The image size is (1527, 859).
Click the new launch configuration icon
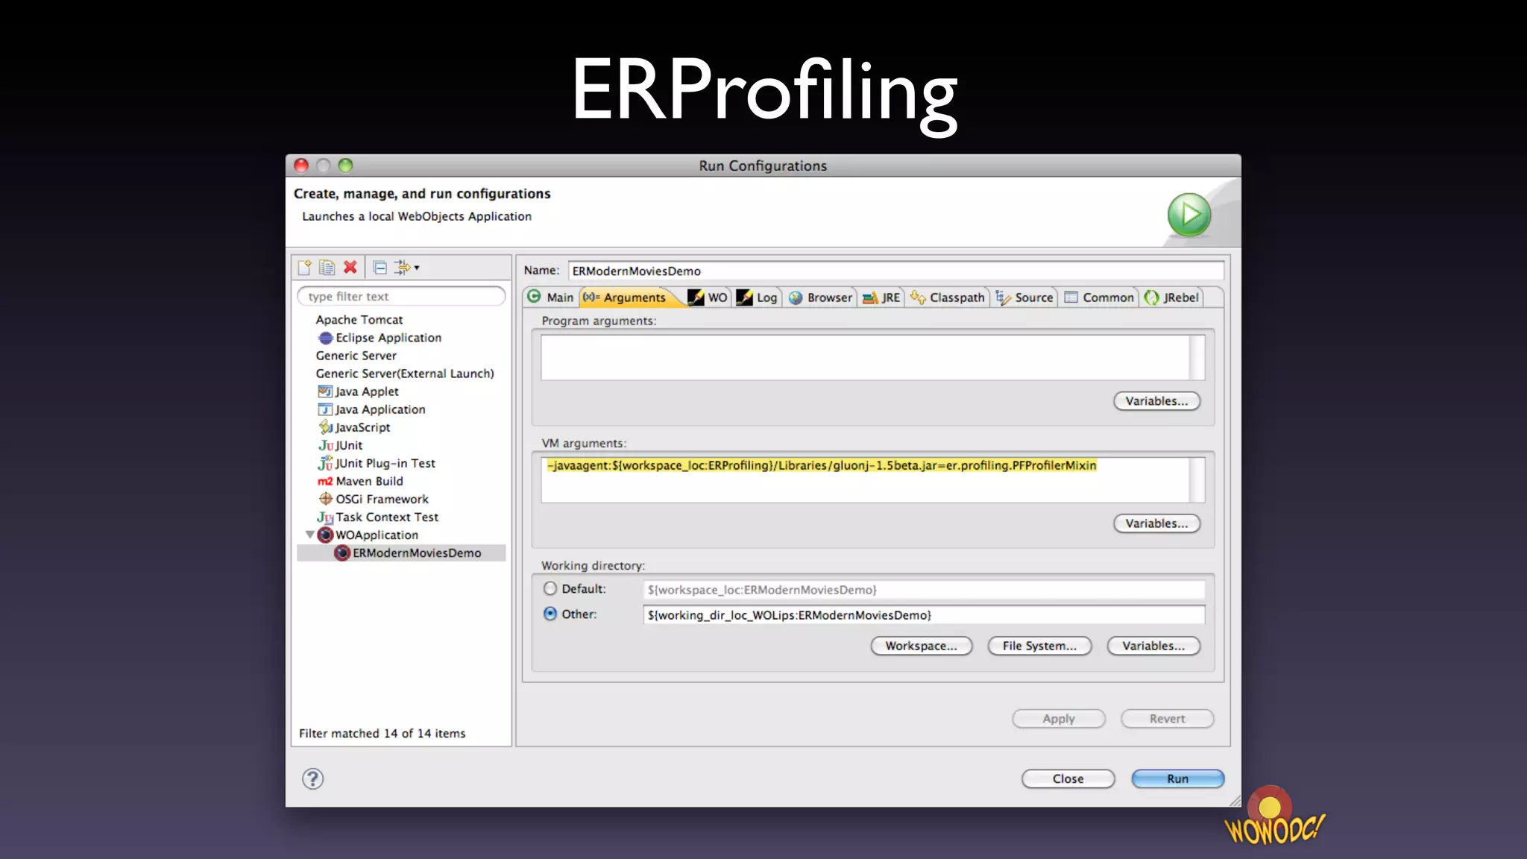(x=304, y=267)
